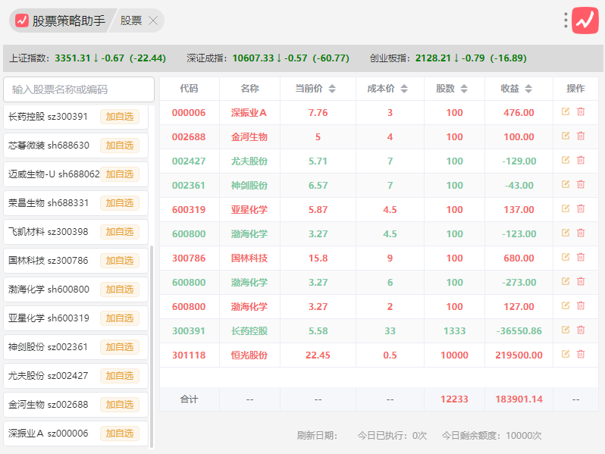The height and width of the screenshot is (454, 605).
Task: Add 深振业A sz000006 to watchlist
Action: [x=120, y=434]
